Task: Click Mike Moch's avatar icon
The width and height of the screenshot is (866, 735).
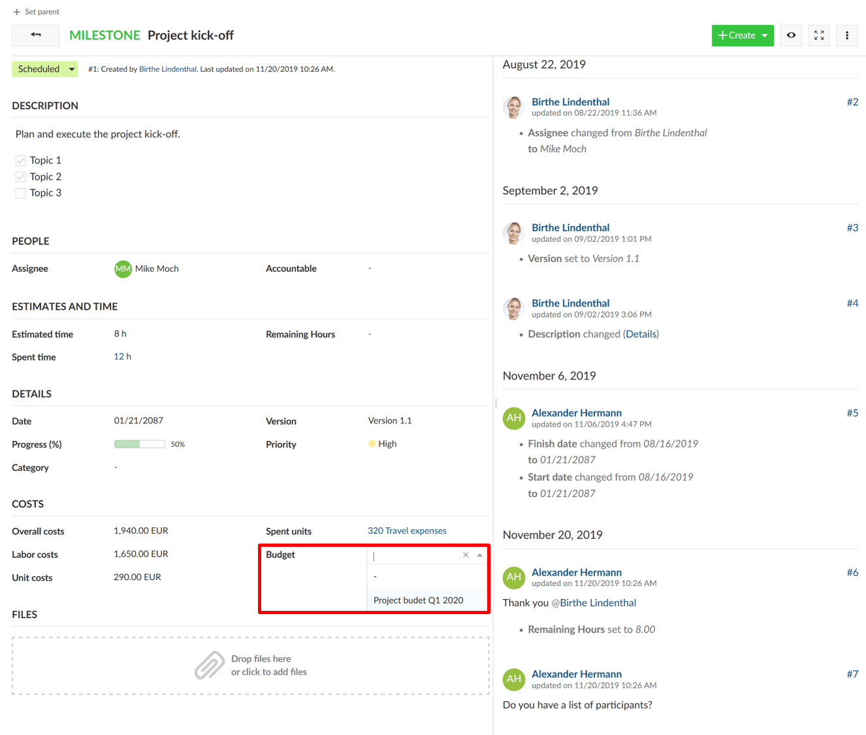Action: (x=123, y=269)
